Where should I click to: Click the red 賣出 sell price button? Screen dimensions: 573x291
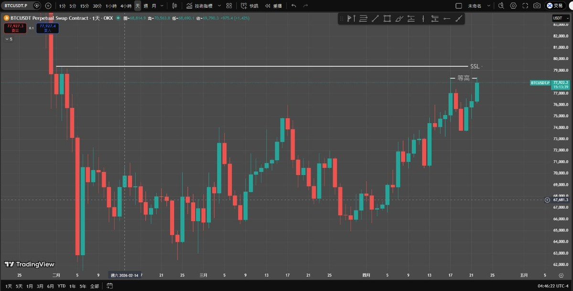[15, 28]
